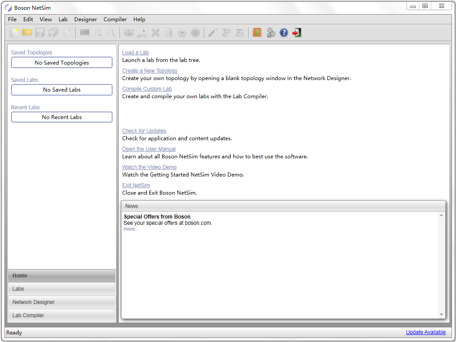This screenshot has height=342, width=456.
Task: Click the blue Help question mark icon
Action: coord(284,32)
